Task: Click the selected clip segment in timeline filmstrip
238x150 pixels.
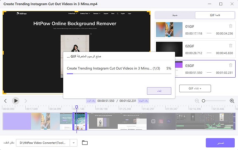Action: [x=80, y=121]
